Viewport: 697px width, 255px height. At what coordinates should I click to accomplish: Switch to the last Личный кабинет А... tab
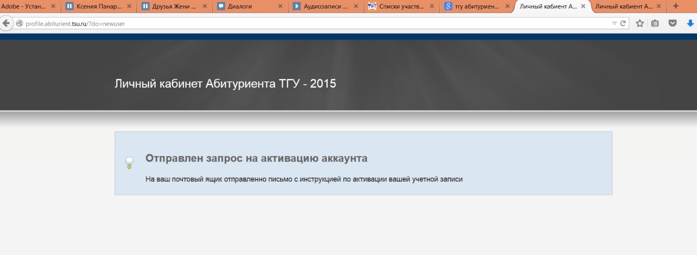point(628,6)
